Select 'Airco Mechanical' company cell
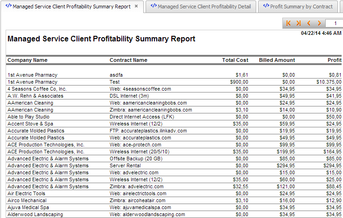343x218 pixels. point(27,200)
